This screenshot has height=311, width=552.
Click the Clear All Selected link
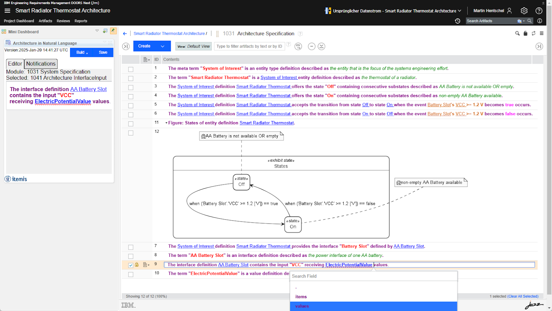coord(523,296)
